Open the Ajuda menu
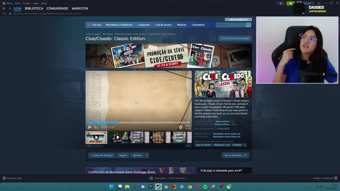The image size is (340, 191). pyautogui.click(x=44, y=3)
